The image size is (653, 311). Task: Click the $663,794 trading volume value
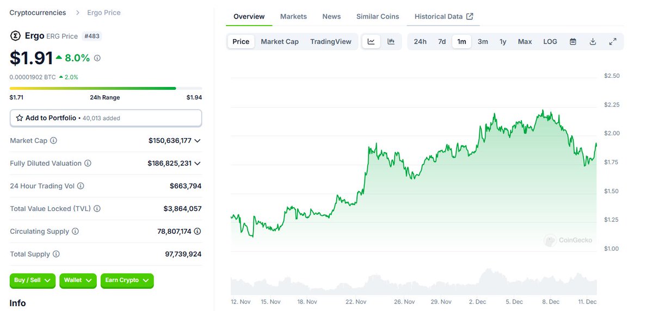point(186,186)
